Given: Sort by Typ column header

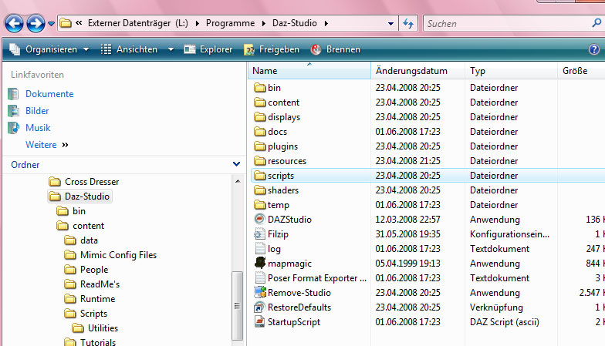Looking at the screenshot, I should pos(511,71).
